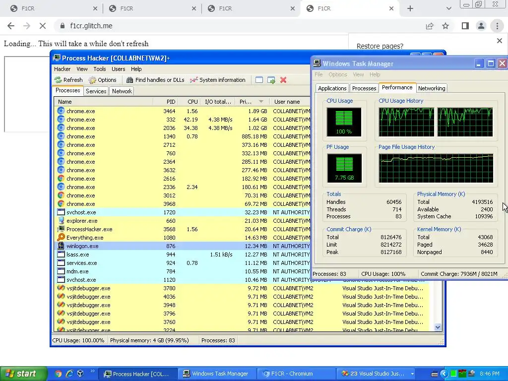Click the share page icon in address bar
The height and width of the screenshot is (381, 508).
coord(430,26)
